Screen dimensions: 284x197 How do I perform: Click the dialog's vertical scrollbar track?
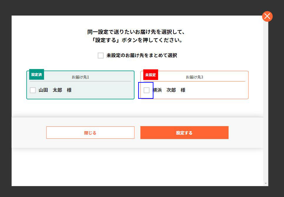click(x=266, y=103)
